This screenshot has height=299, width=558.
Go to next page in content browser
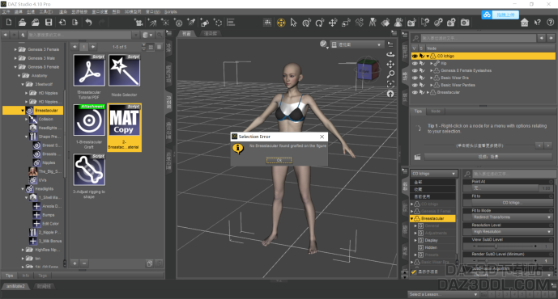(x=93, y=47)
